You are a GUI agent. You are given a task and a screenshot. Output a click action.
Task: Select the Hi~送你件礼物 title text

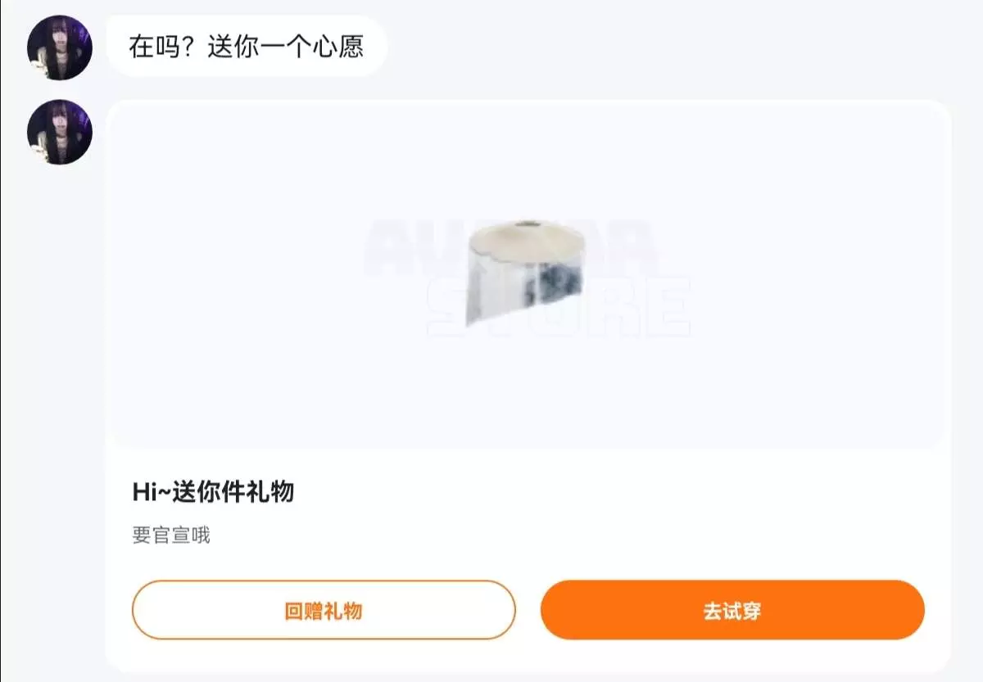coord(213,492)
